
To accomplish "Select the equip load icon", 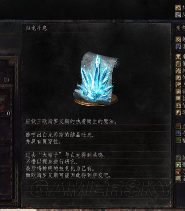I will pos(178,157).
